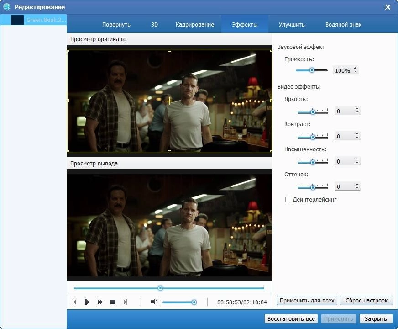Click the top-middle crop handle
This screenshot has height=329, width=398.
click(169, 51)
